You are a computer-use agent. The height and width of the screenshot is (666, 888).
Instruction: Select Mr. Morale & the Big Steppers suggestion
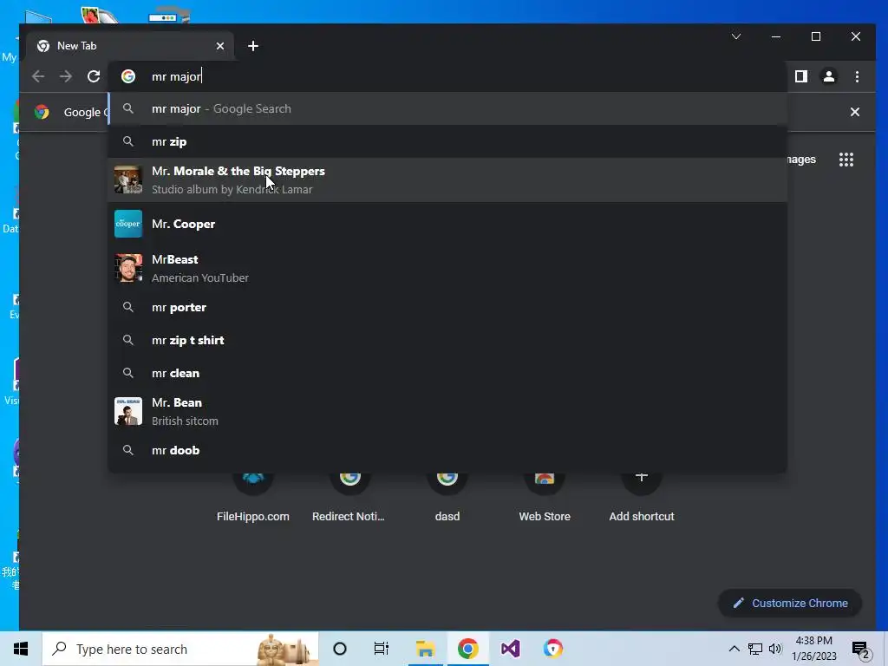point(447,180)
